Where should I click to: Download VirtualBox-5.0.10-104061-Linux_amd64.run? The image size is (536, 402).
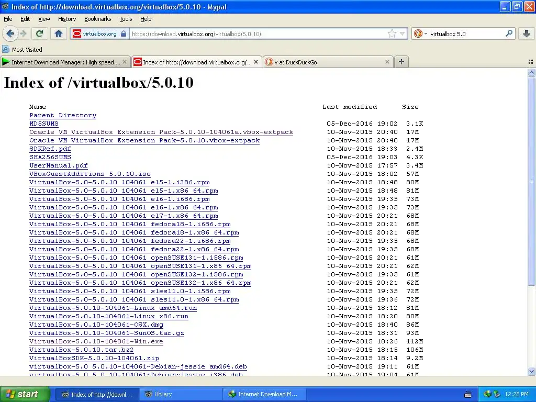point(113,308)
